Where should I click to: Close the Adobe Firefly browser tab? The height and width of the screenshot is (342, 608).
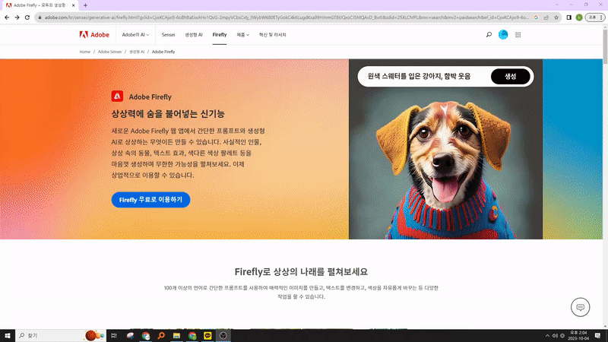click(73, 5)
